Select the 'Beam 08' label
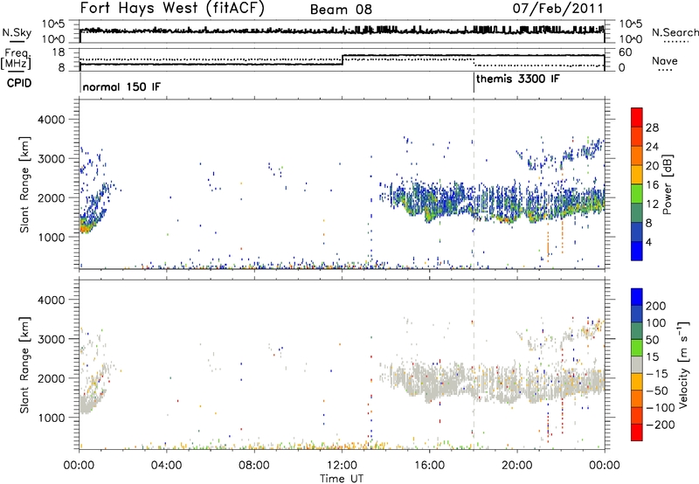Screen dimensions: 699x484 (x=341, y=10)
